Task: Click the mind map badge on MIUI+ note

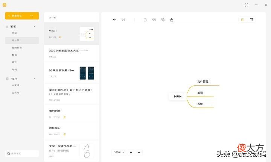Action: click(60, 37)
